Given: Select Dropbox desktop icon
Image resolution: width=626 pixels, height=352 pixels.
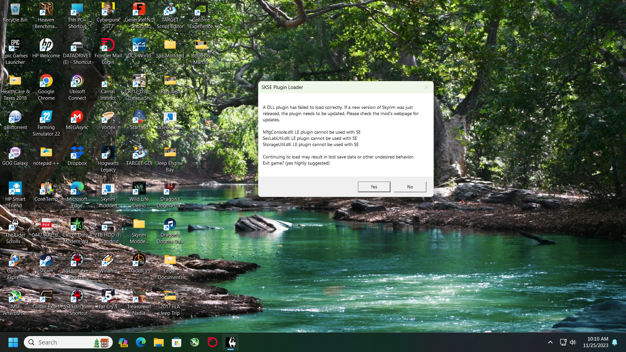Looking at the screenshot, I should click(x=77, y=156).
